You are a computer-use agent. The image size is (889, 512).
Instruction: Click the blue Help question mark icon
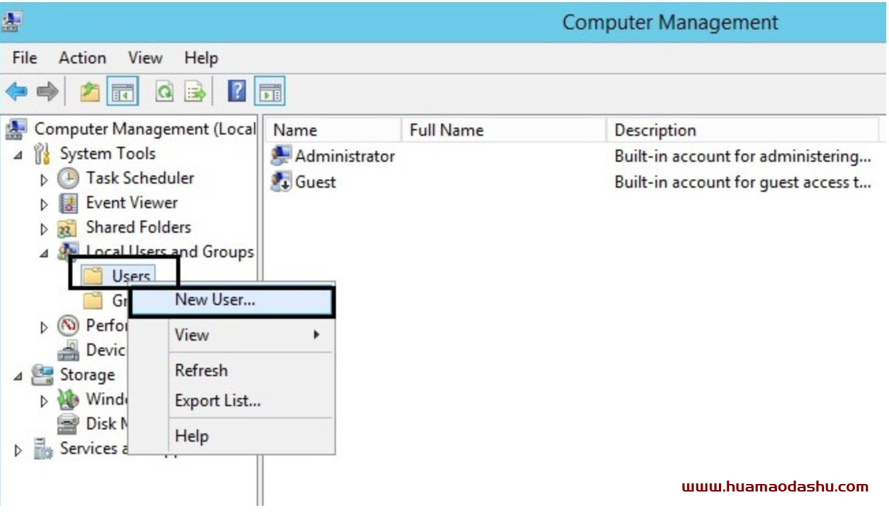(x=236, y=91)
